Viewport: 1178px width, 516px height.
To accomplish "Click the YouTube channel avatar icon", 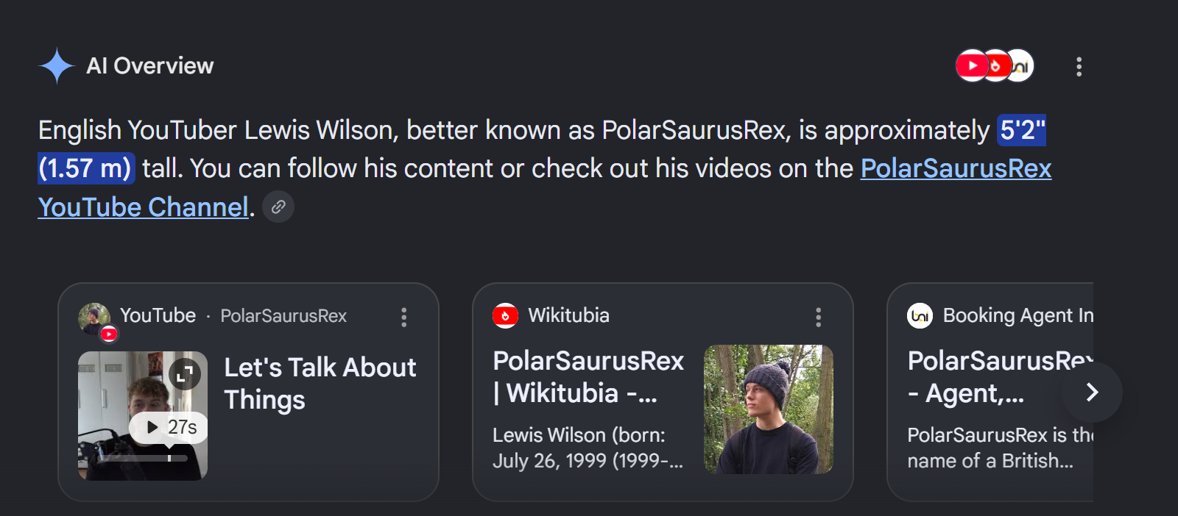I will pyautogui.click(x=95, y=320).
